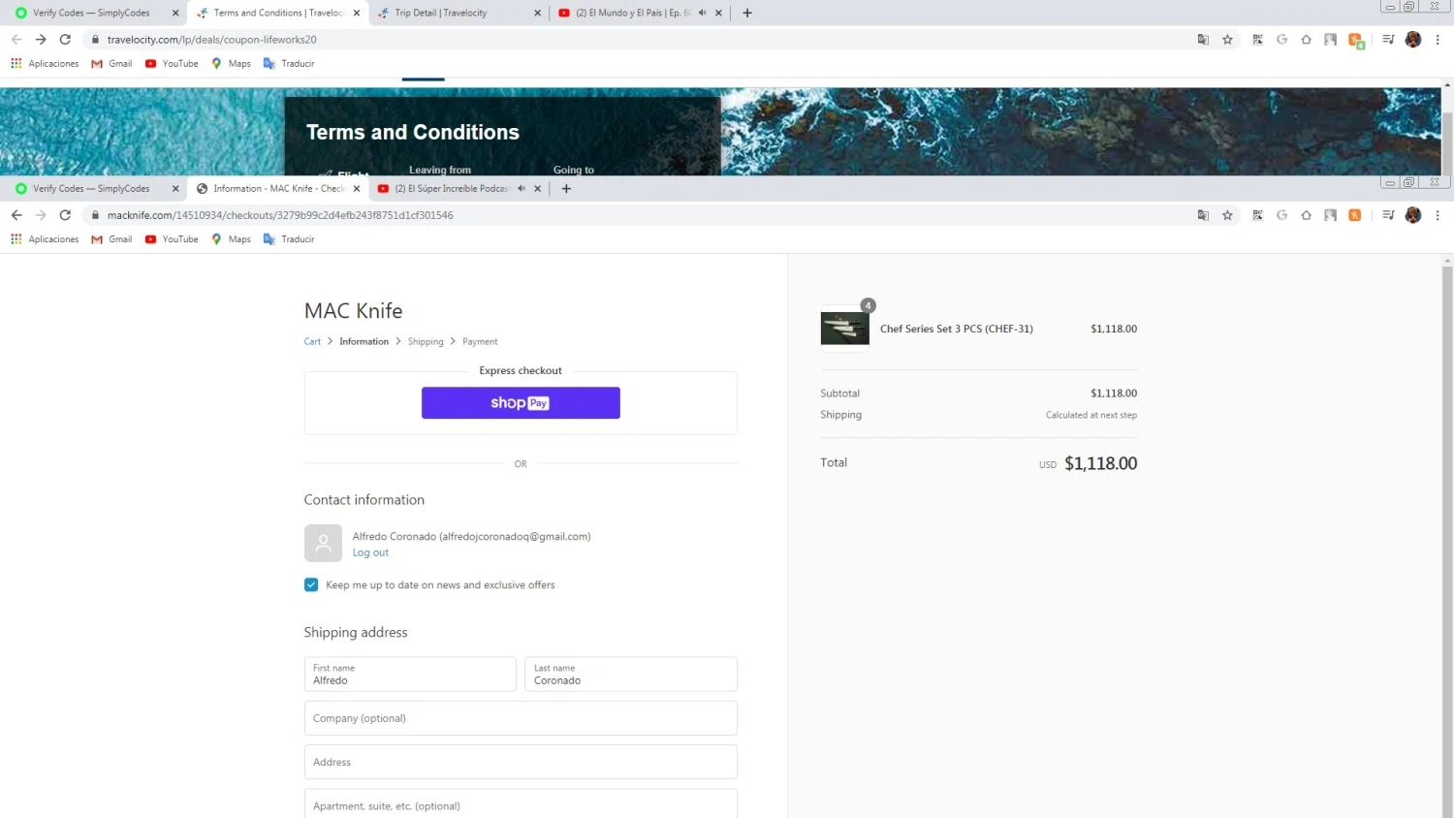1454x818 pixels.
Task: Open Aplicaciones apps grid in Travelocity window
Action: tap(45, 64)
